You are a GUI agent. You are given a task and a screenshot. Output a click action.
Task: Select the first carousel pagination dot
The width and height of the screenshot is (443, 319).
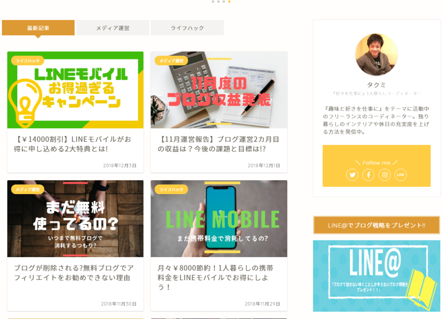tap(213, 1)
